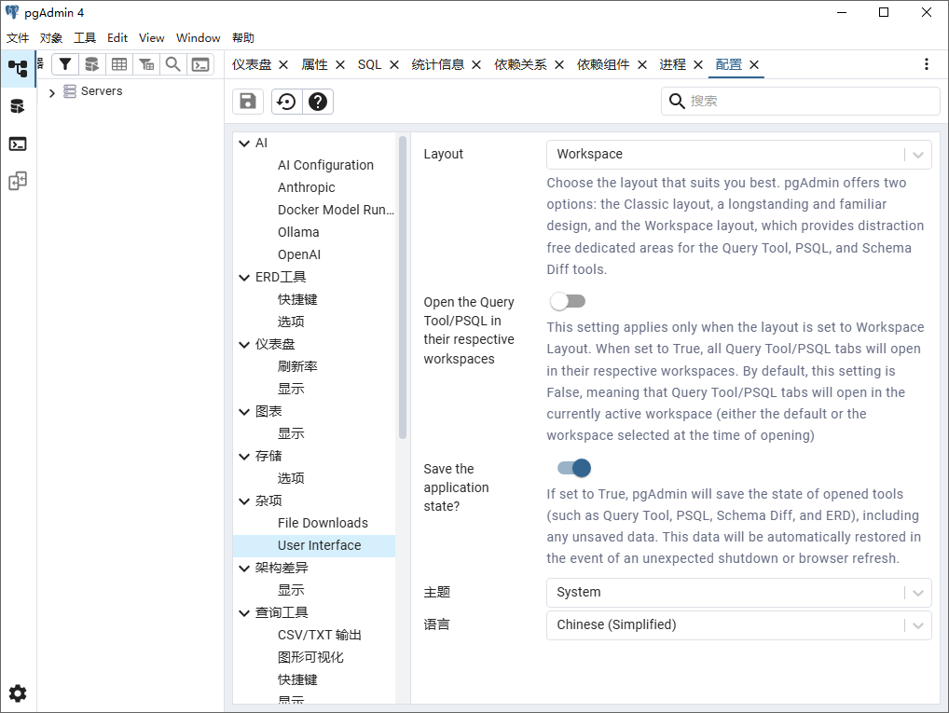This screenshot has width=949, height=713.
Task: Collapse the 查询工具 group
Action: point(244,613)
